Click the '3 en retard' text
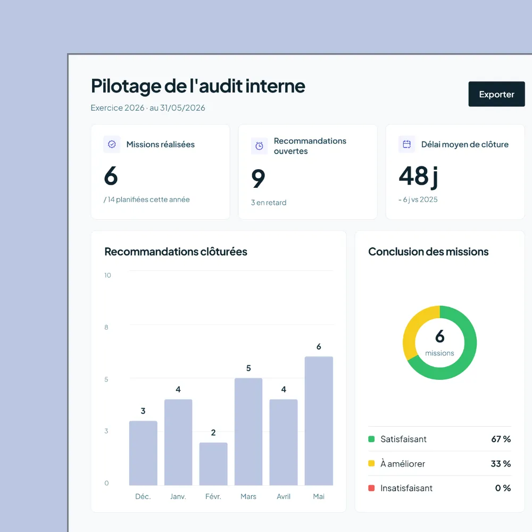This screenshot has height=532, width=532. (x=269, y=203)
